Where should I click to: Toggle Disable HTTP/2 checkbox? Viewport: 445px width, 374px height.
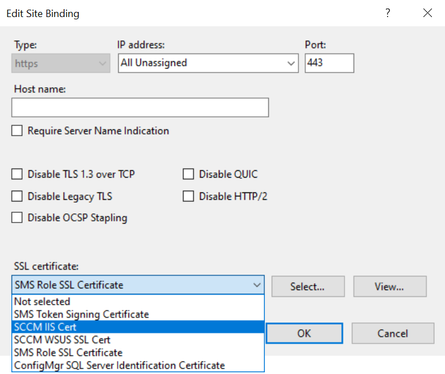[x=189, y=196]
